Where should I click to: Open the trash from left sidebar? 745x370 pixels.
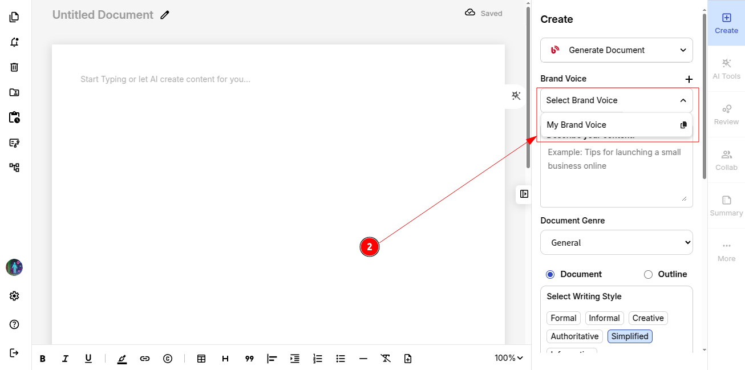[x=14, y=67]
